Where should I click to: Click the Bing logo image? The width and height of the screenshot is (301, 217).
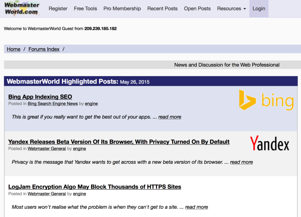[266, 100]
